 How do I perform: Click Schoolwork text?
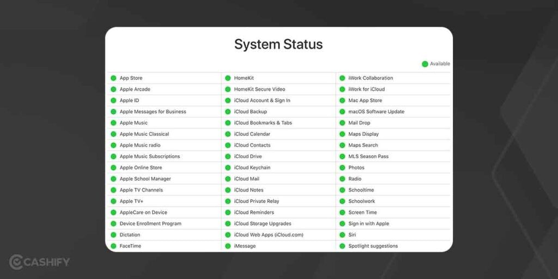click(362, 201)
